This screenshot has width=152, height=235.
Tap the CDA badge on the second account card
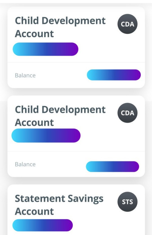pos(127,113)
